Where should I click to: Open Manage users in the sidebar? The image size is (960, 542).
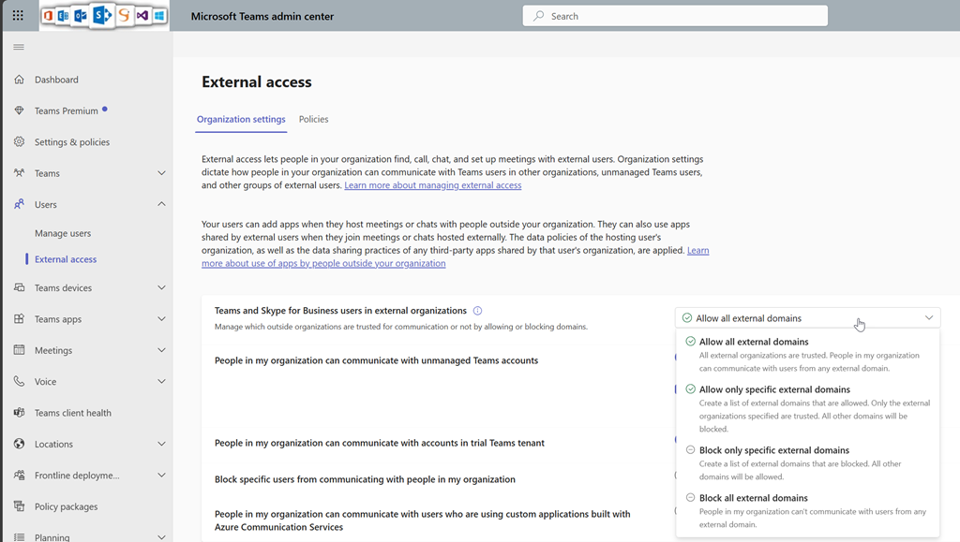tap(63, 233)
